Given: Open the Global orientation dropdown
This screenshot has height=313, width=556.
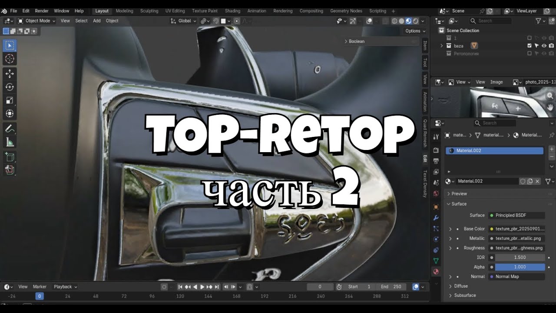Looking at the screenshot, I should pyautogui.click(x=183, y=21).
